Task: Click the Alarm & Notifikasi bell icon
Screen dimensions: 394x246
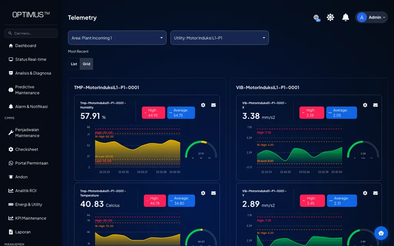Action: point(11,107)
